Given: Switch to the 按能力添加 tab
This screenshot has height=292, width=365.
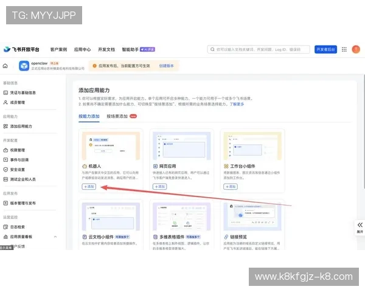Looking at the screenshot, I should pyautogui.click(x=89, y=116).
